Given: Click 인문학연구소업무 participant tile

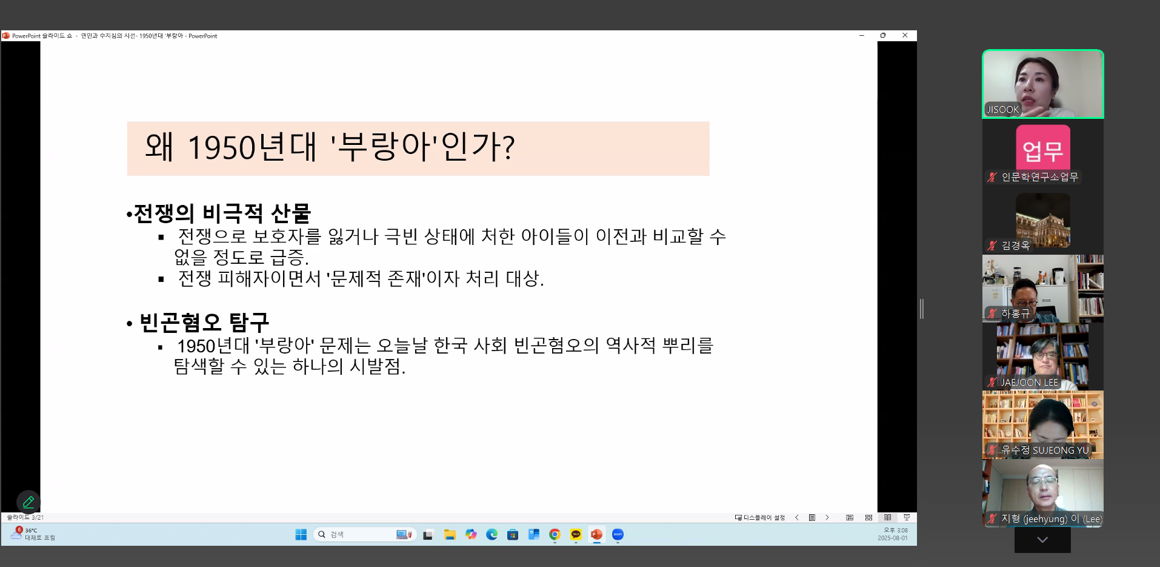Looking at the screenshot, I should pos(1042,152).
